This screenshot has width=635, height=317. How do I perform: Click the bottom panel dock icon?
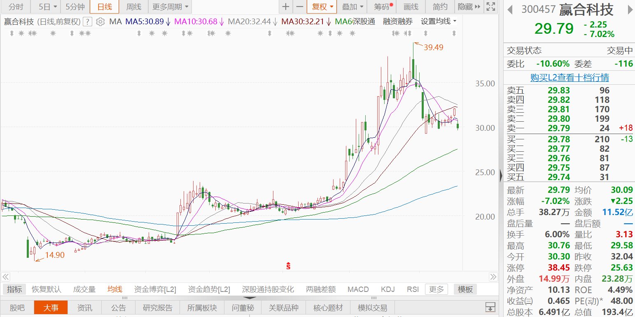(490, 307)
